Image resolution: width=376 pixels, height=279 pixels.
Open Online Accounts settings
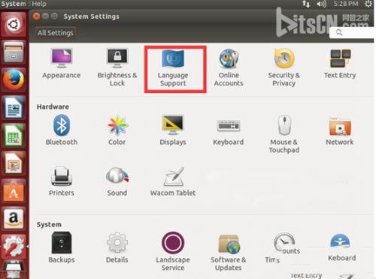click(x=229, y=67)
